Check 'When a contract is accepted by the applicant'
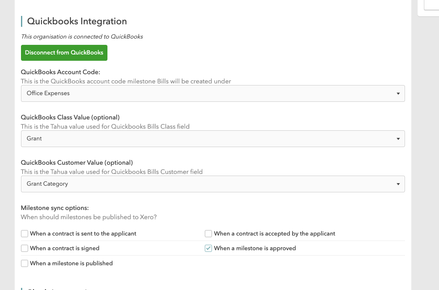 tap(208, 233)
